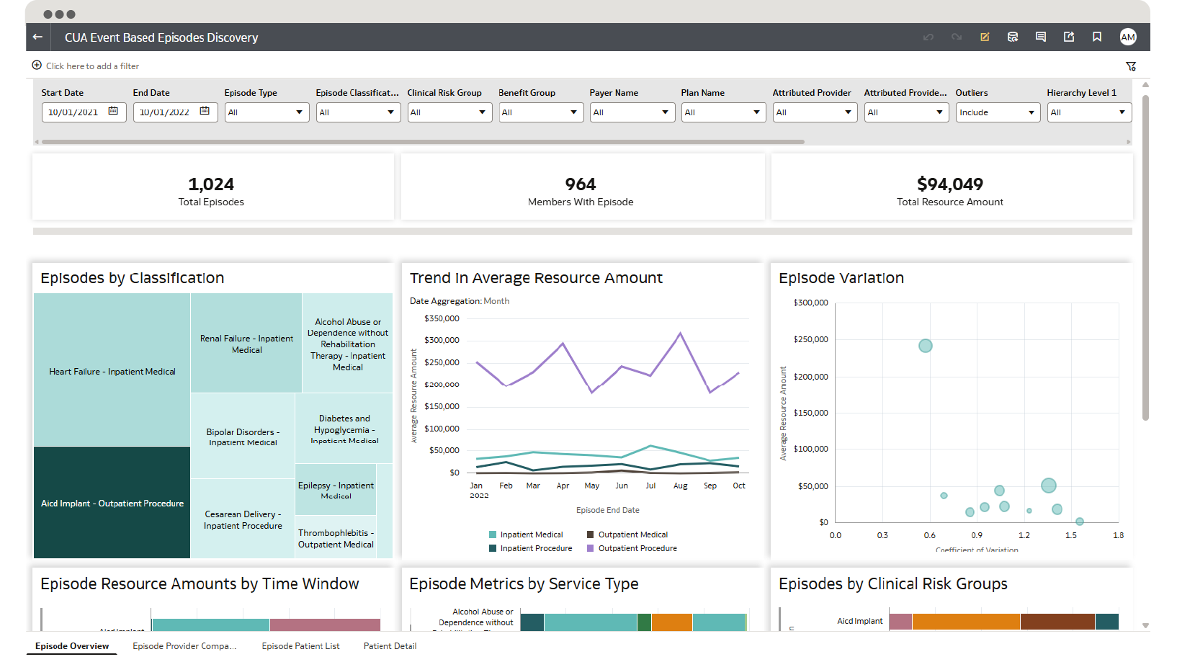Image resolution: width=1177 pixels, height=662 pixels.
Task: Open the Start Date calendar picker
Action: tap(115, 112)
